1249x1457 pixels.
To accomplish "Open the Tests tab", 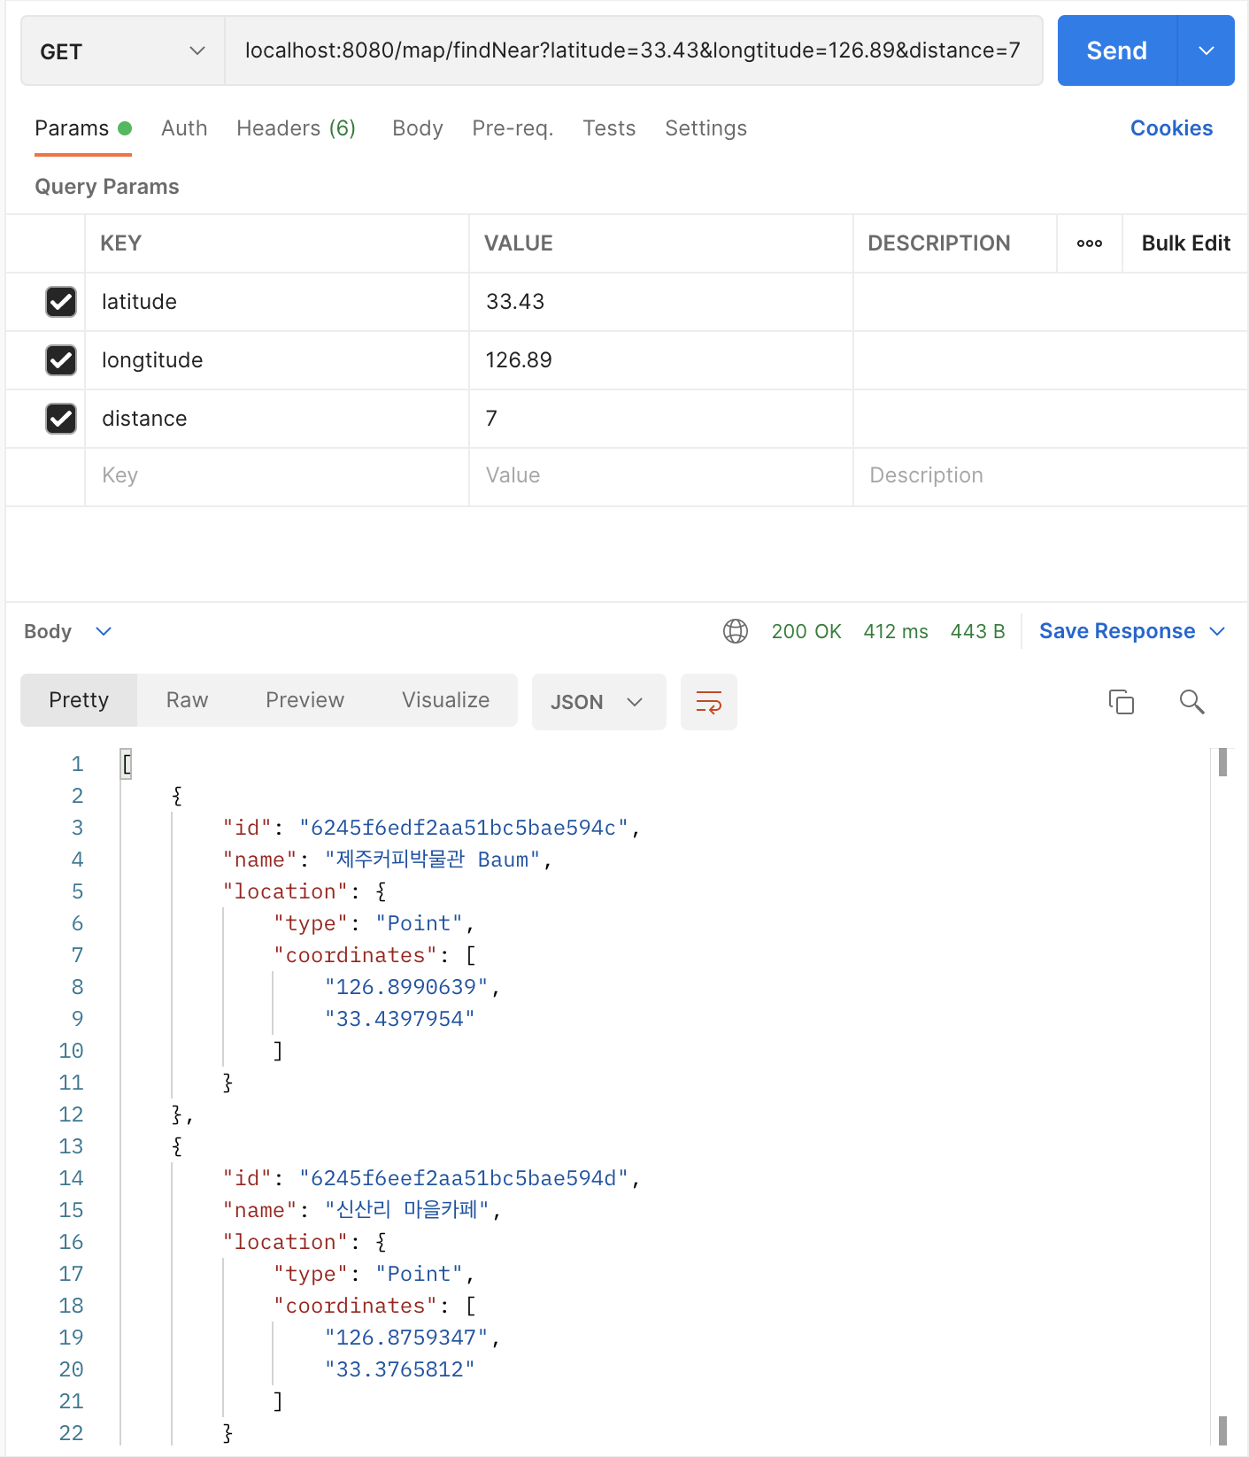I will coord(609,128).
